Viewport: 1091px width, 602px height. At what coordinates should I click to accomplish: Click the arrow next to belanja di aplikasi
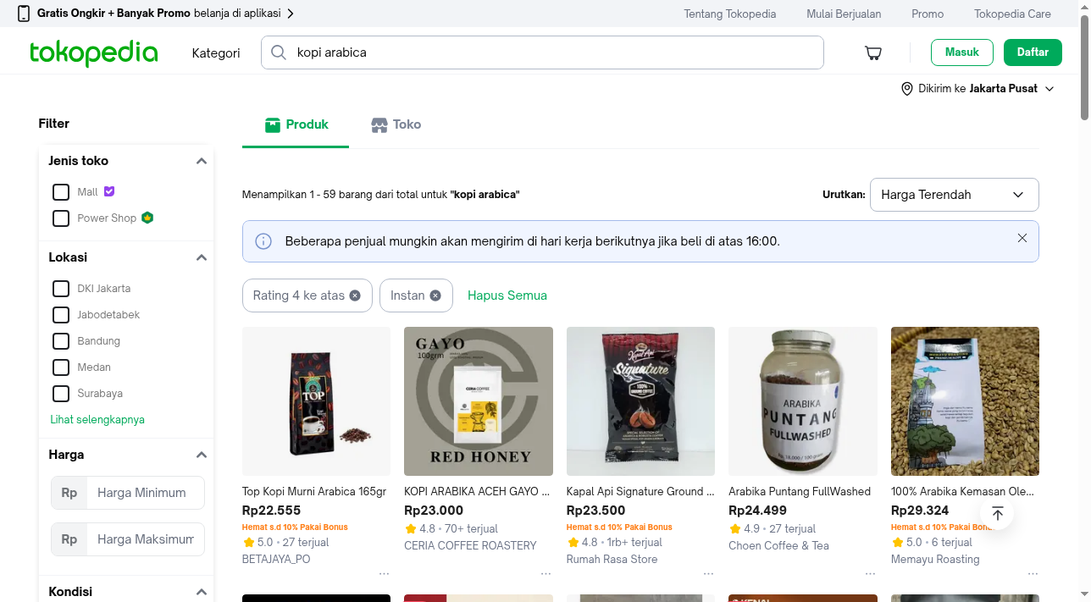pyautogui.click(x=291, y=14)
